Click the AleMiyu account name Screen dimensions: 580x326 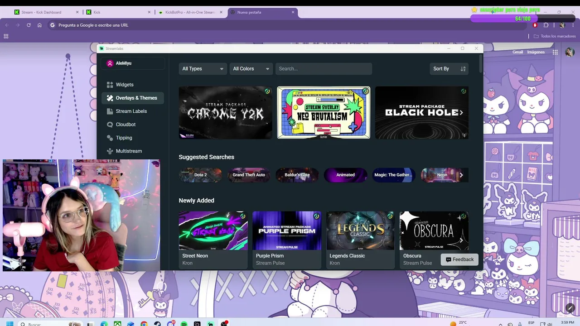pyautogui.click(x=124, y=63)
